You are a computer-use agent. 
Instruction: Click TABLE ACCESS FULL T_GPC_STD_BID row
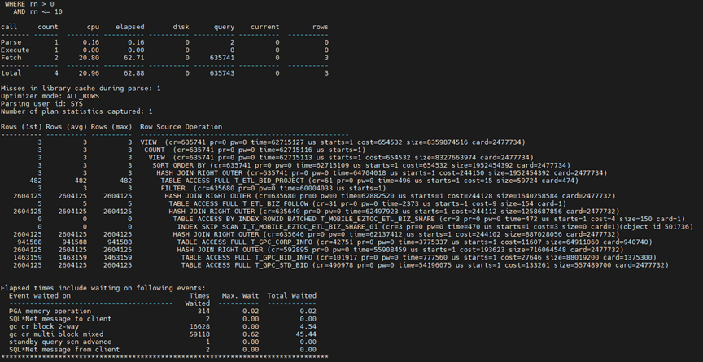tap(425, 264)
